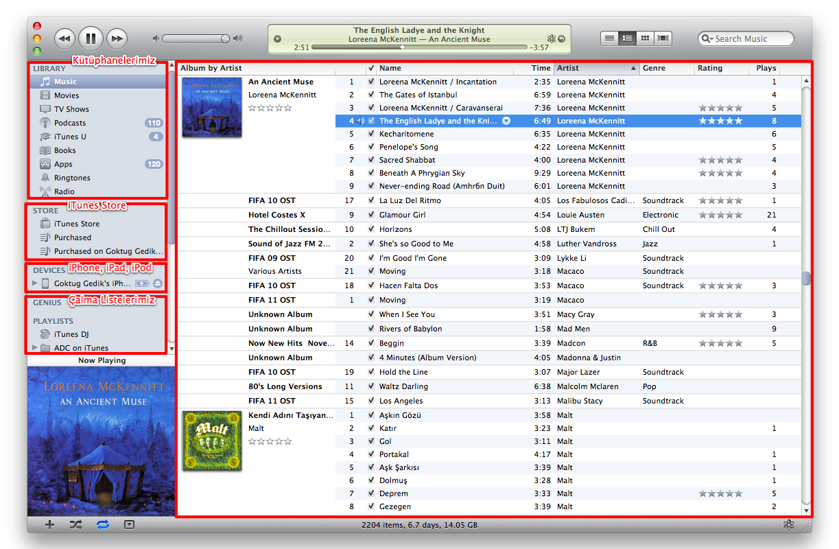Uncheck the Kecharitomene song checkbox
The width and height of the screenshot is (839, 549).
click(x=371, y=135)
